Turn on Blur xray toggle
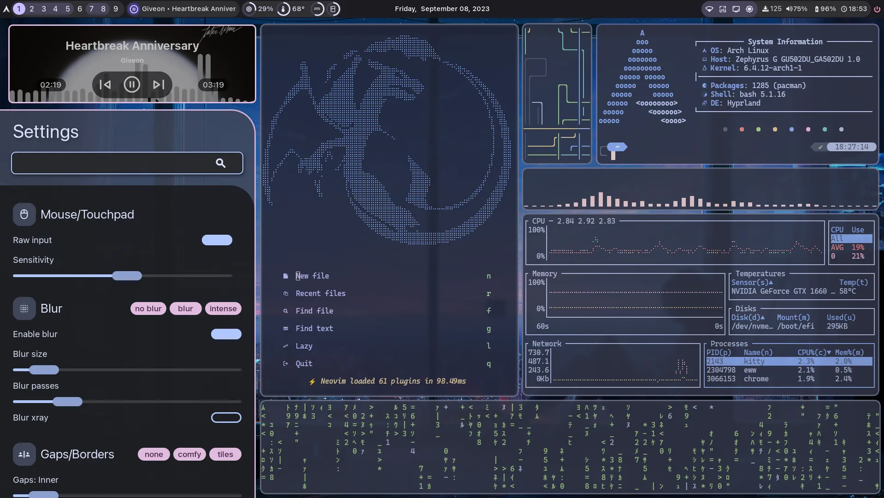Viewport: 884px width, 498px height. [x=226, y=418]
